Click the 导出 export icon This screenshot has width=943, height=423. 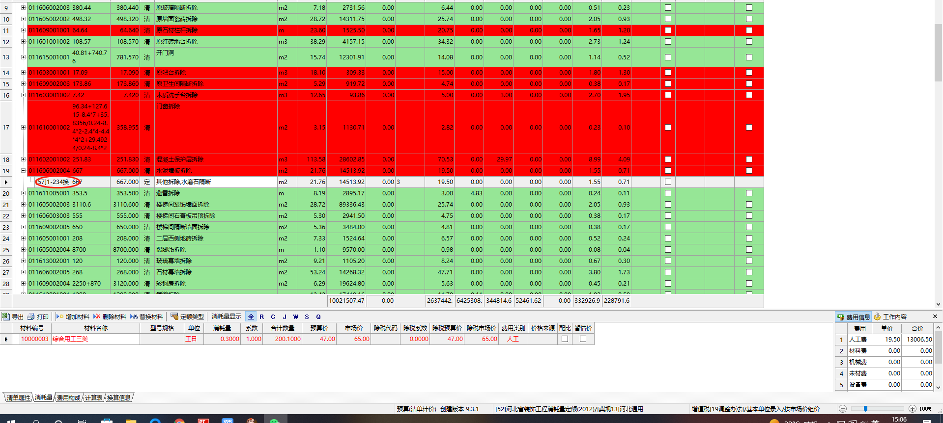pos(6,317)
